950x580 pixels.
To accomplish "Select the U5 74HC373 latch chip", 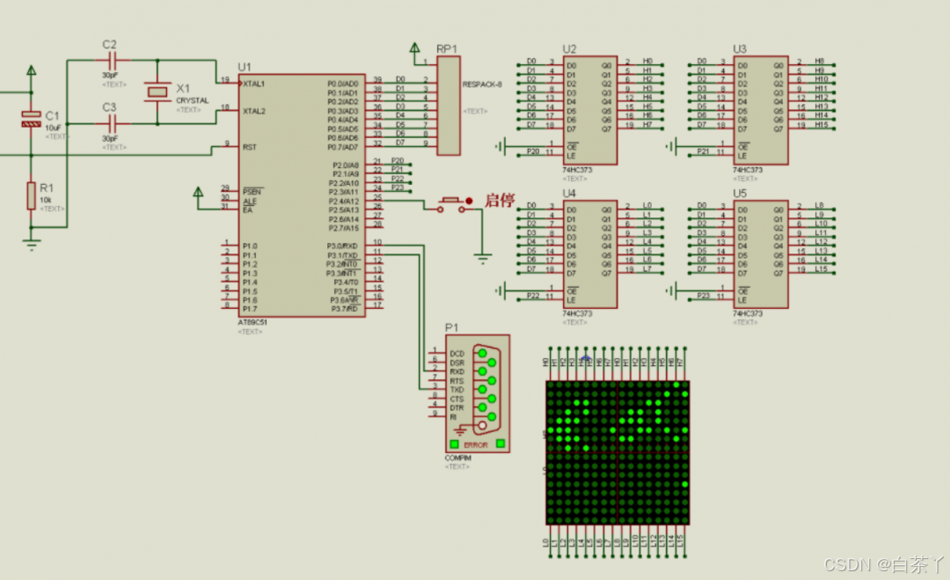I will 761,254.
